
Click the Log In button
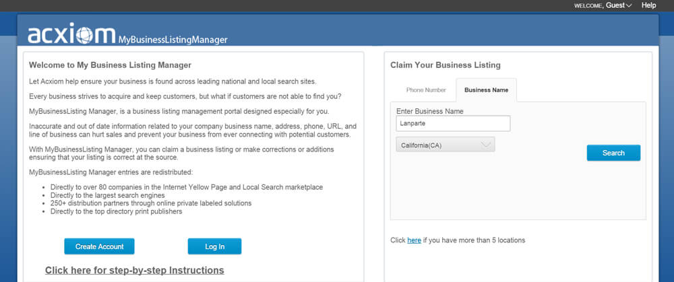[214, 246]
